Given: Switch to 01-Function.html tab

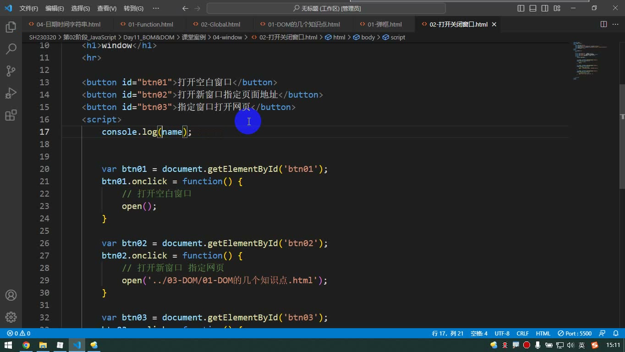Looking at the screenshot, I should click(151, 24).
